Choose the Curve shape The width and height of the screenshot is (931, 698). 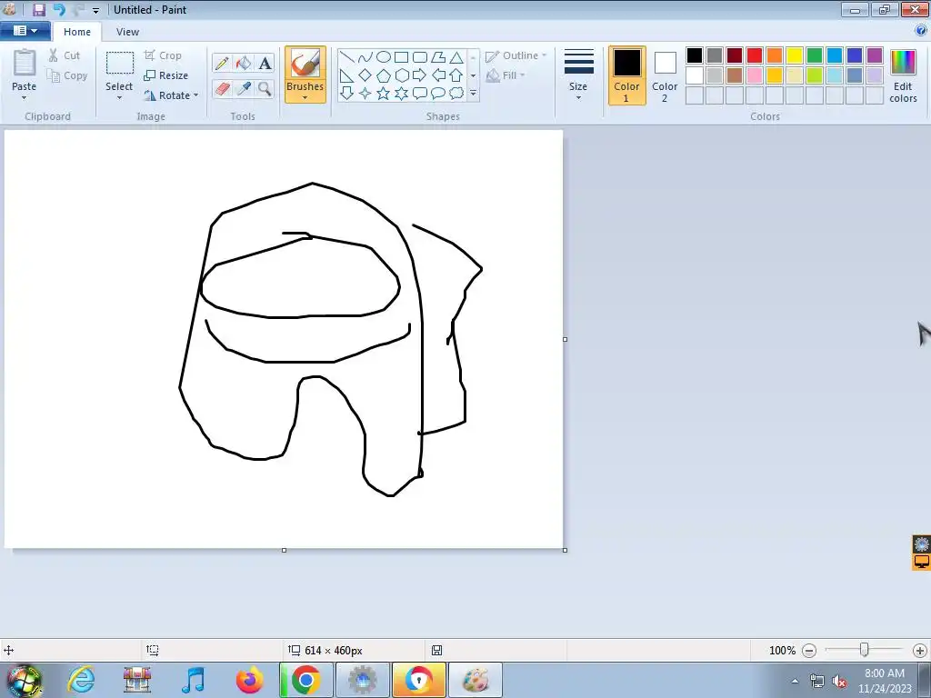365,57
